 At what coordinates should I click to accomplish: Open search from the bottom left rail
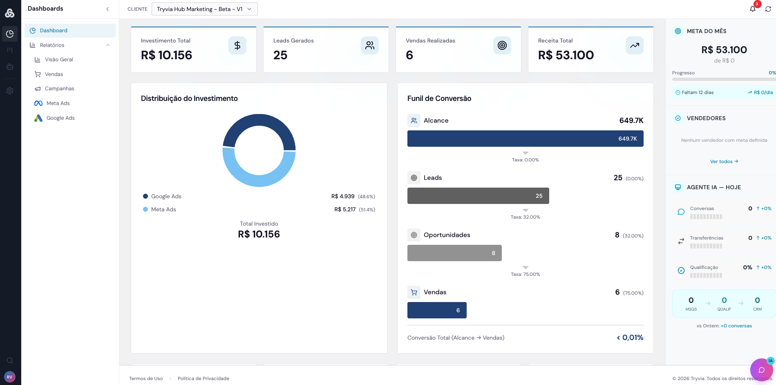click(10, 360)
